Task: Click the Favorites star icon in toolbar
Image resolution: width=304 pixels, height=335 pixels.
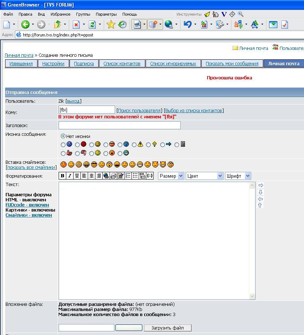Action: (111, 24)
